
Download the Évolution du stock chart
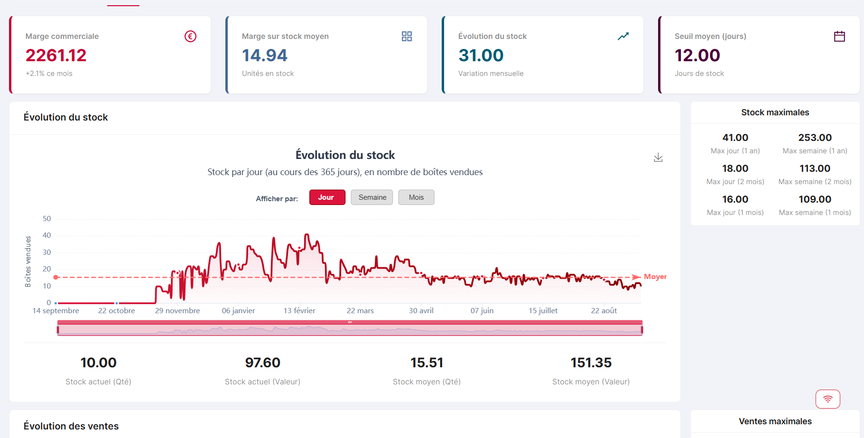point(658,157)
